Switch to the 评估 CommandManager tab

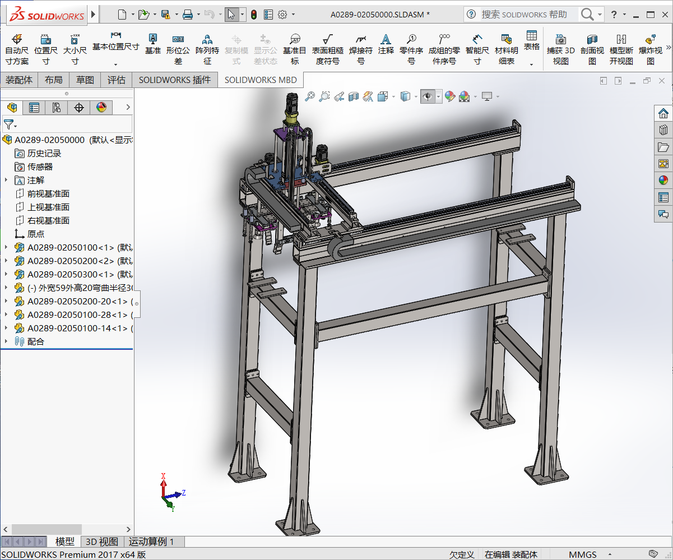pos(116,80)
